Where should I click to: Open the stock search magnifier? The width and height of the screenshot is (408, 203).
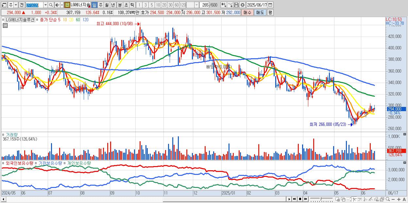51,5
